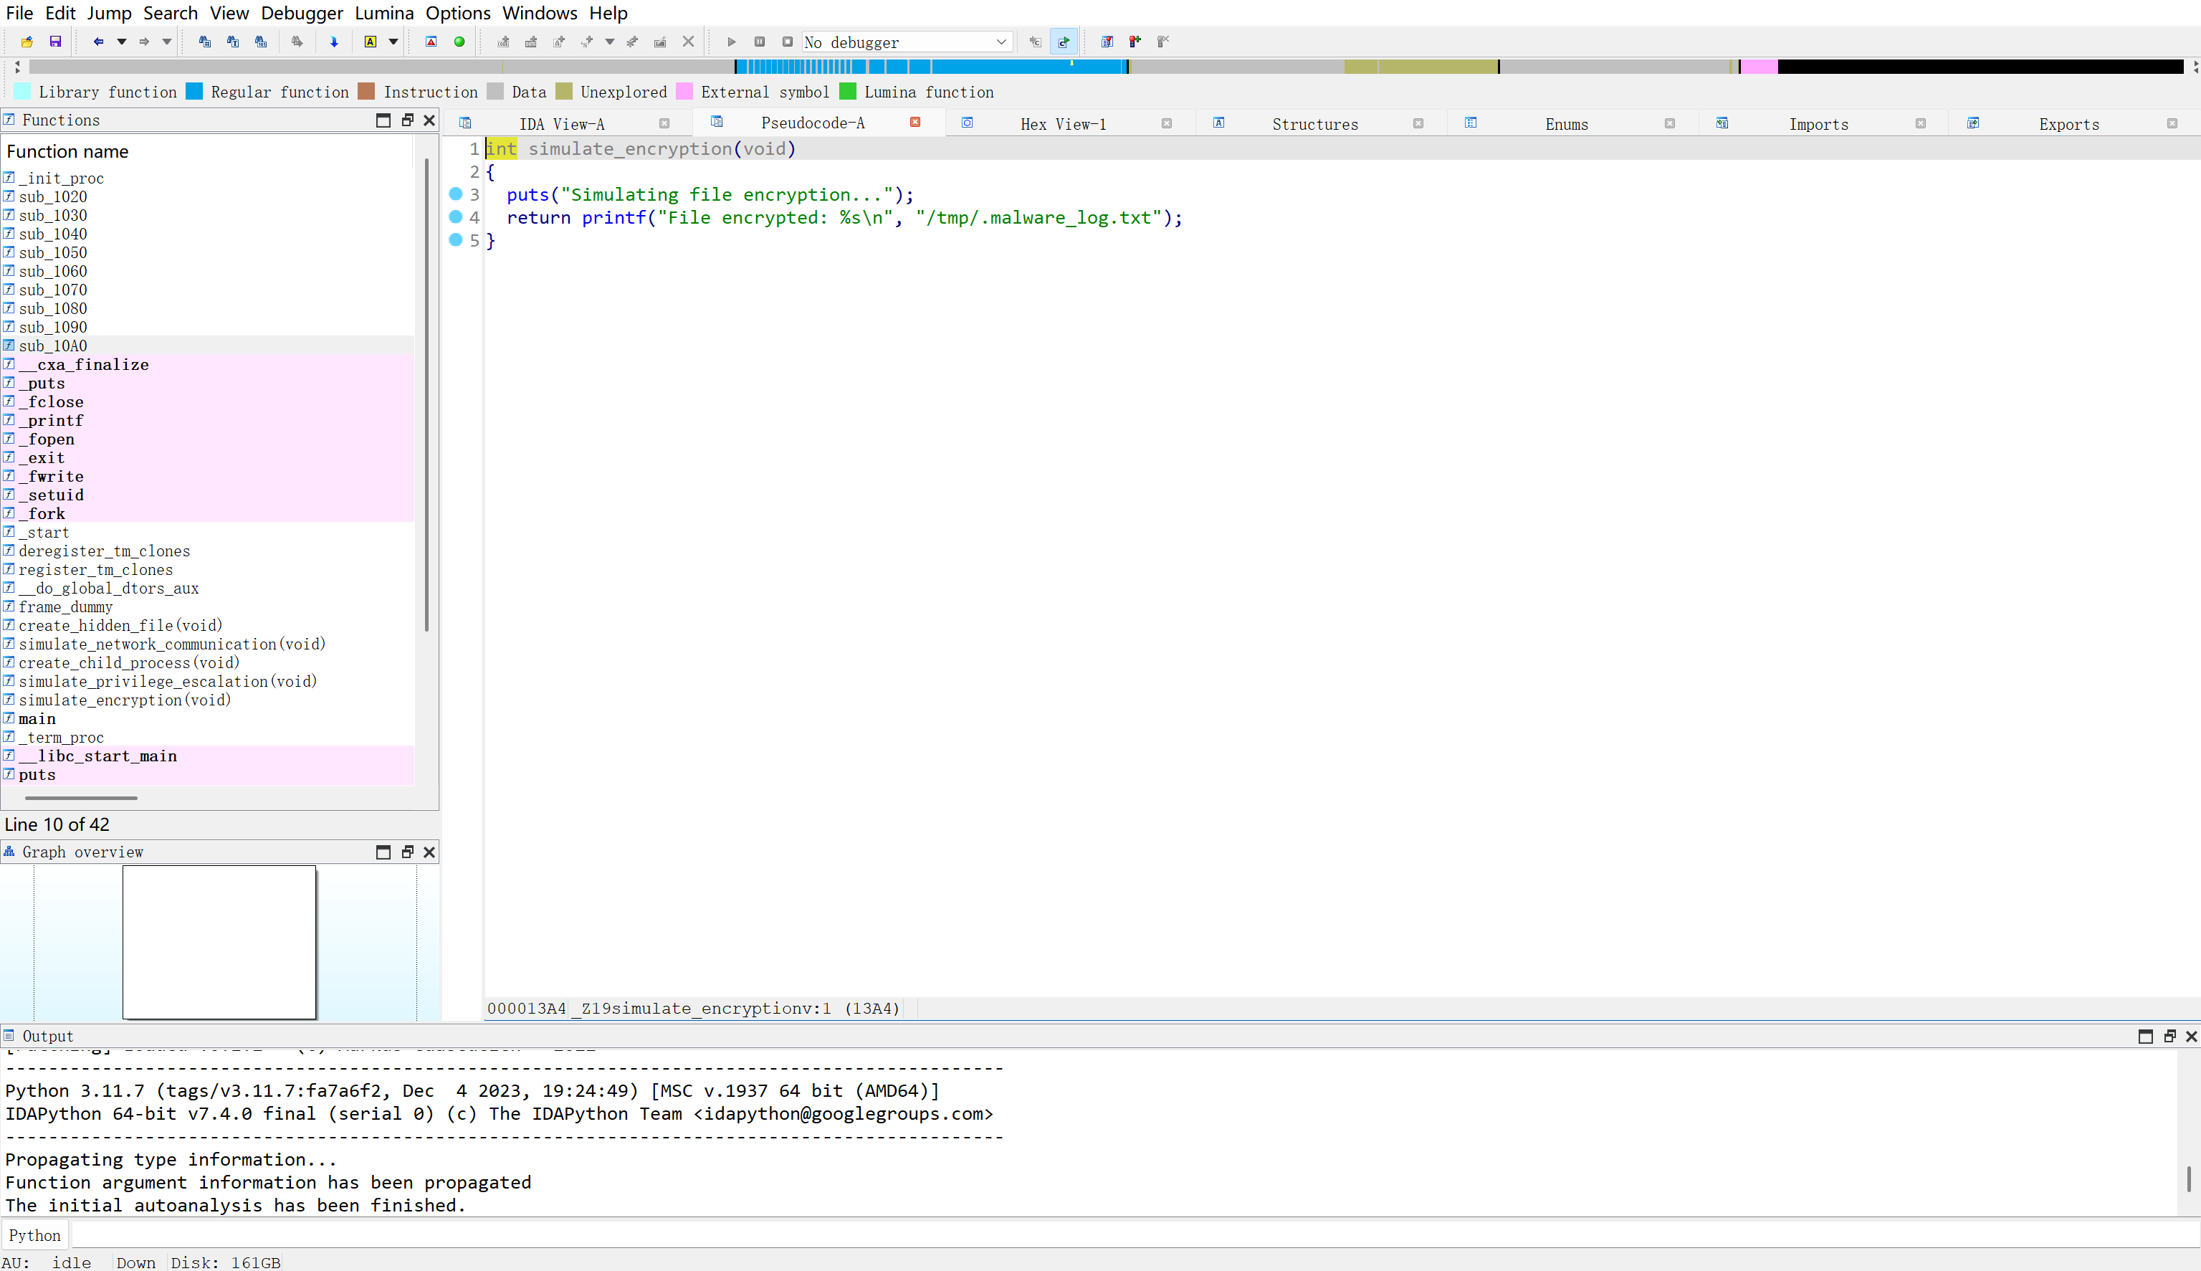Switch to the IDA View-A tab

coord(562,124)
